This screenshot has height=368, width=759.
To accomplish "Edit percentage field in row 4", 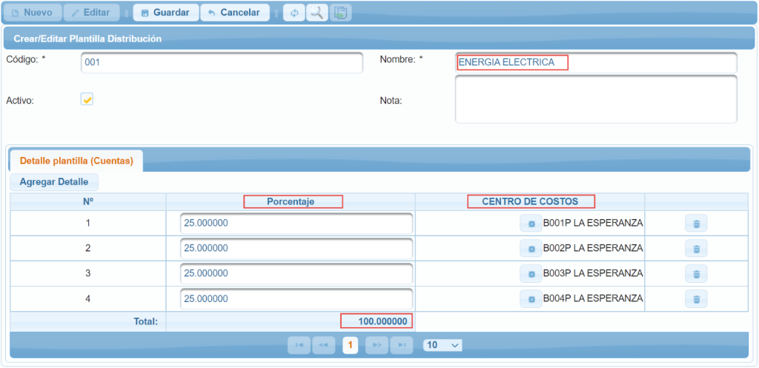I will point(296,299).
